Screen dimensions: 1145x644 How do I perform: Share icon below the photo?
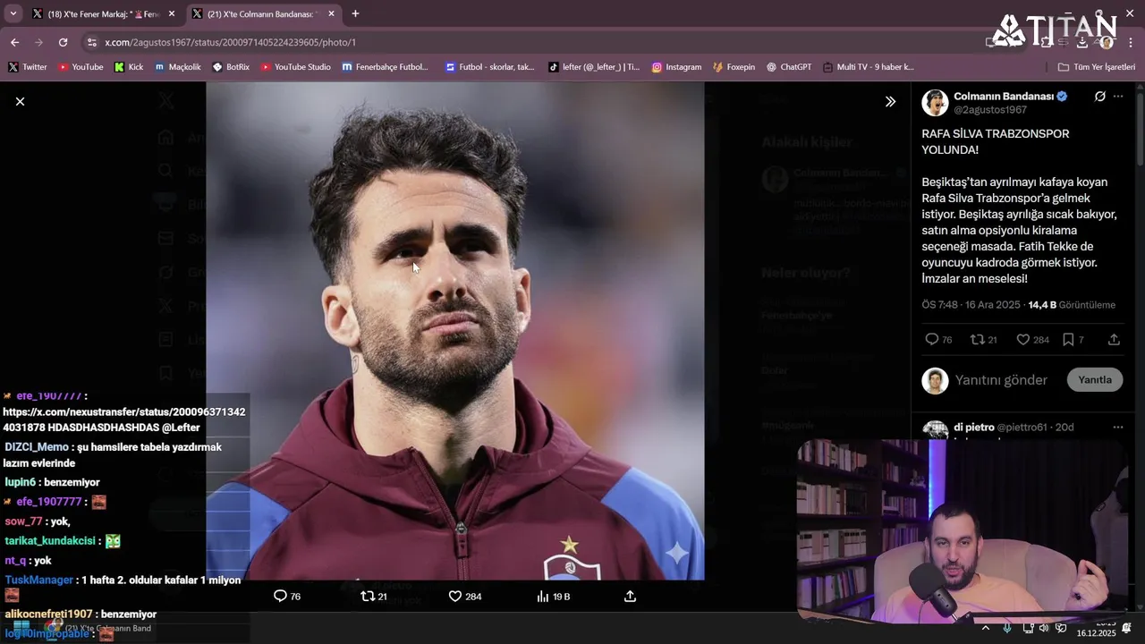(630, 597)
